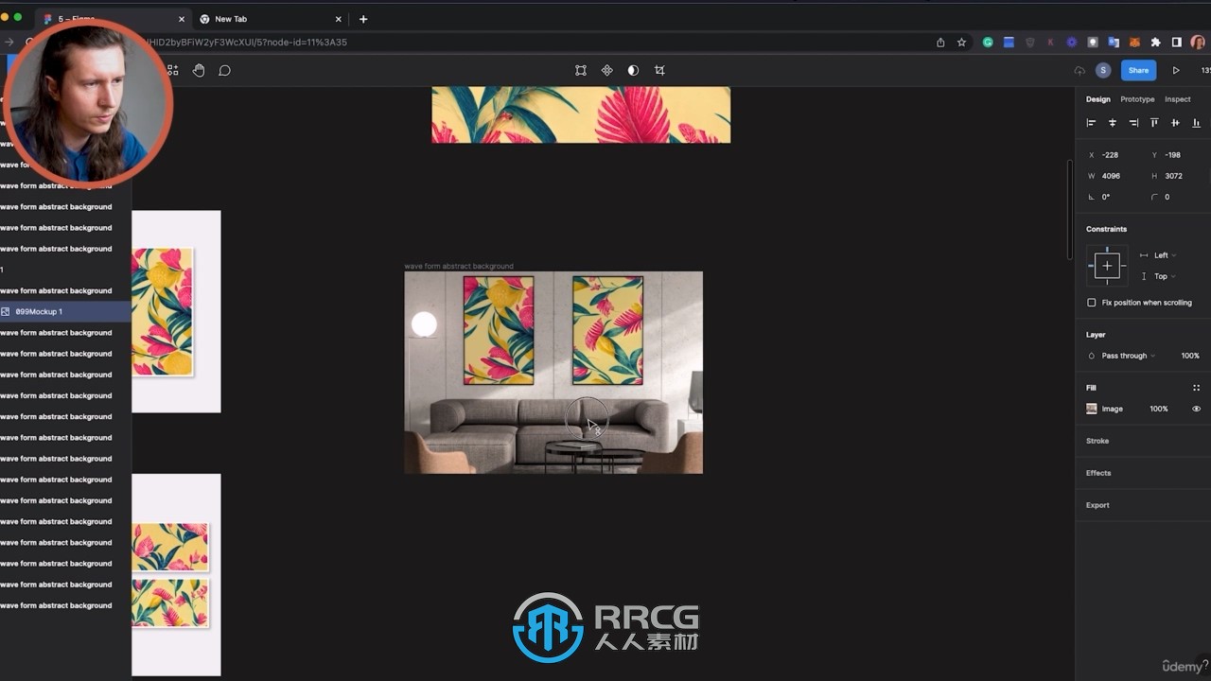Viewport: 1211px width, 681px height.
Task: Bookmark page with the star icon
Action: click(x=961, y=43)
